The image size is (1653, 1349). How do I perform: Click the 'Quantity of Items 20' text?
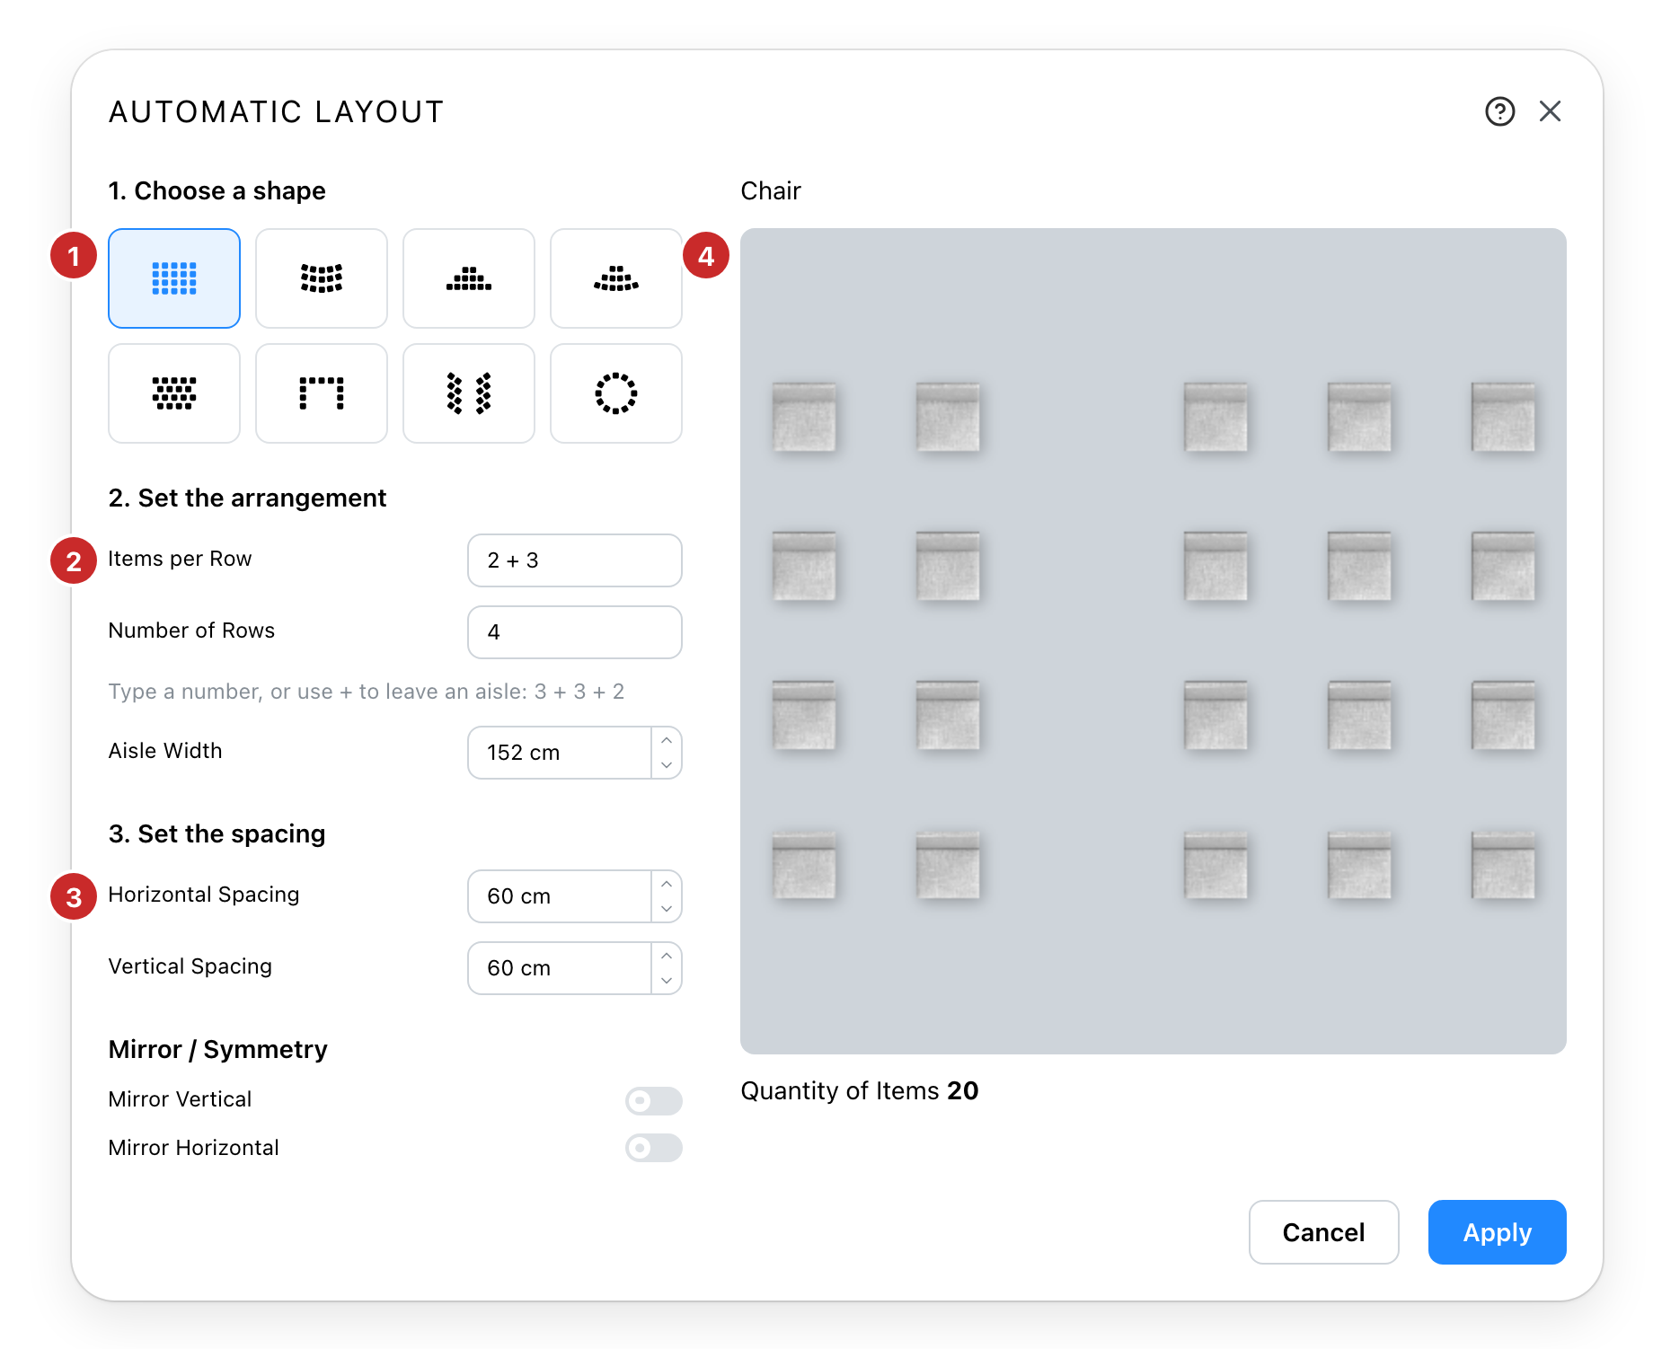pos(860,1090)
